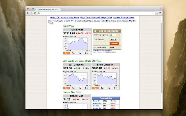Image resolution: width=186 pixels, height=116 pixels.
Task: Click the 0.14% WTI change percentage
Action: click(x=86, y=68)
